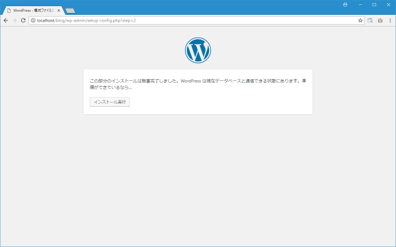Click the extension icon next to star
Image resolution: width=396 pixels, height=247 pixels.
pyautogui.click(x=370, y=20)
